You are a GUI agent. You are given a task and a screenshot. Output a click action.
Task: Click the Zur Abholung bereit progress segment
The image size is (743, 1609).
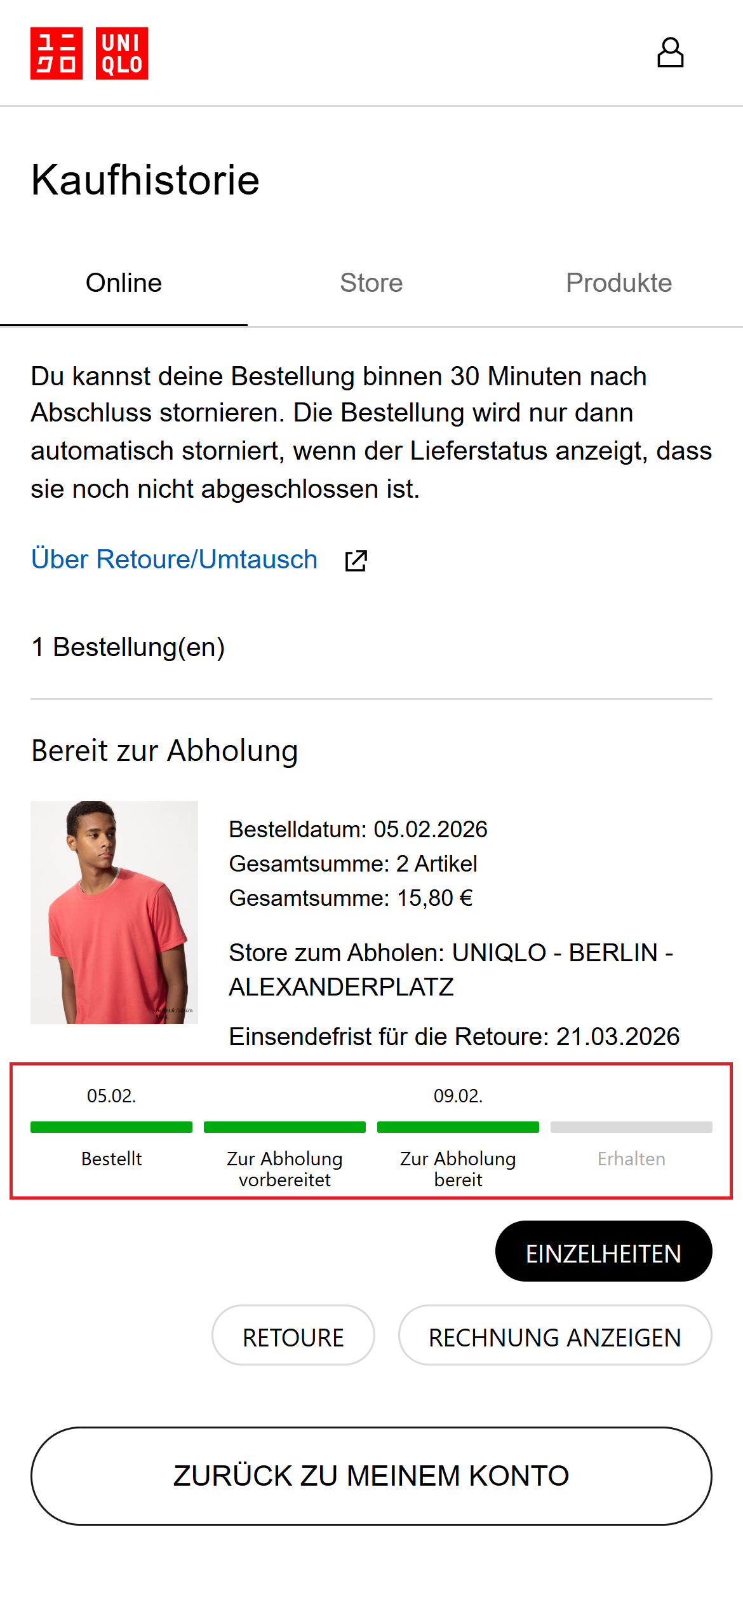click(x=458, y=1127)
